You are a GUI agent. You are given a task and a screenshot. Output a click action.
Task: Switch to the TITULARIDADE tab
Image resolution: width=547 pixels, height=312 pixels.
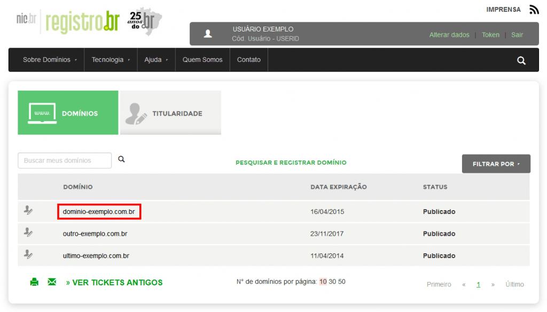[x=170, y=113]
